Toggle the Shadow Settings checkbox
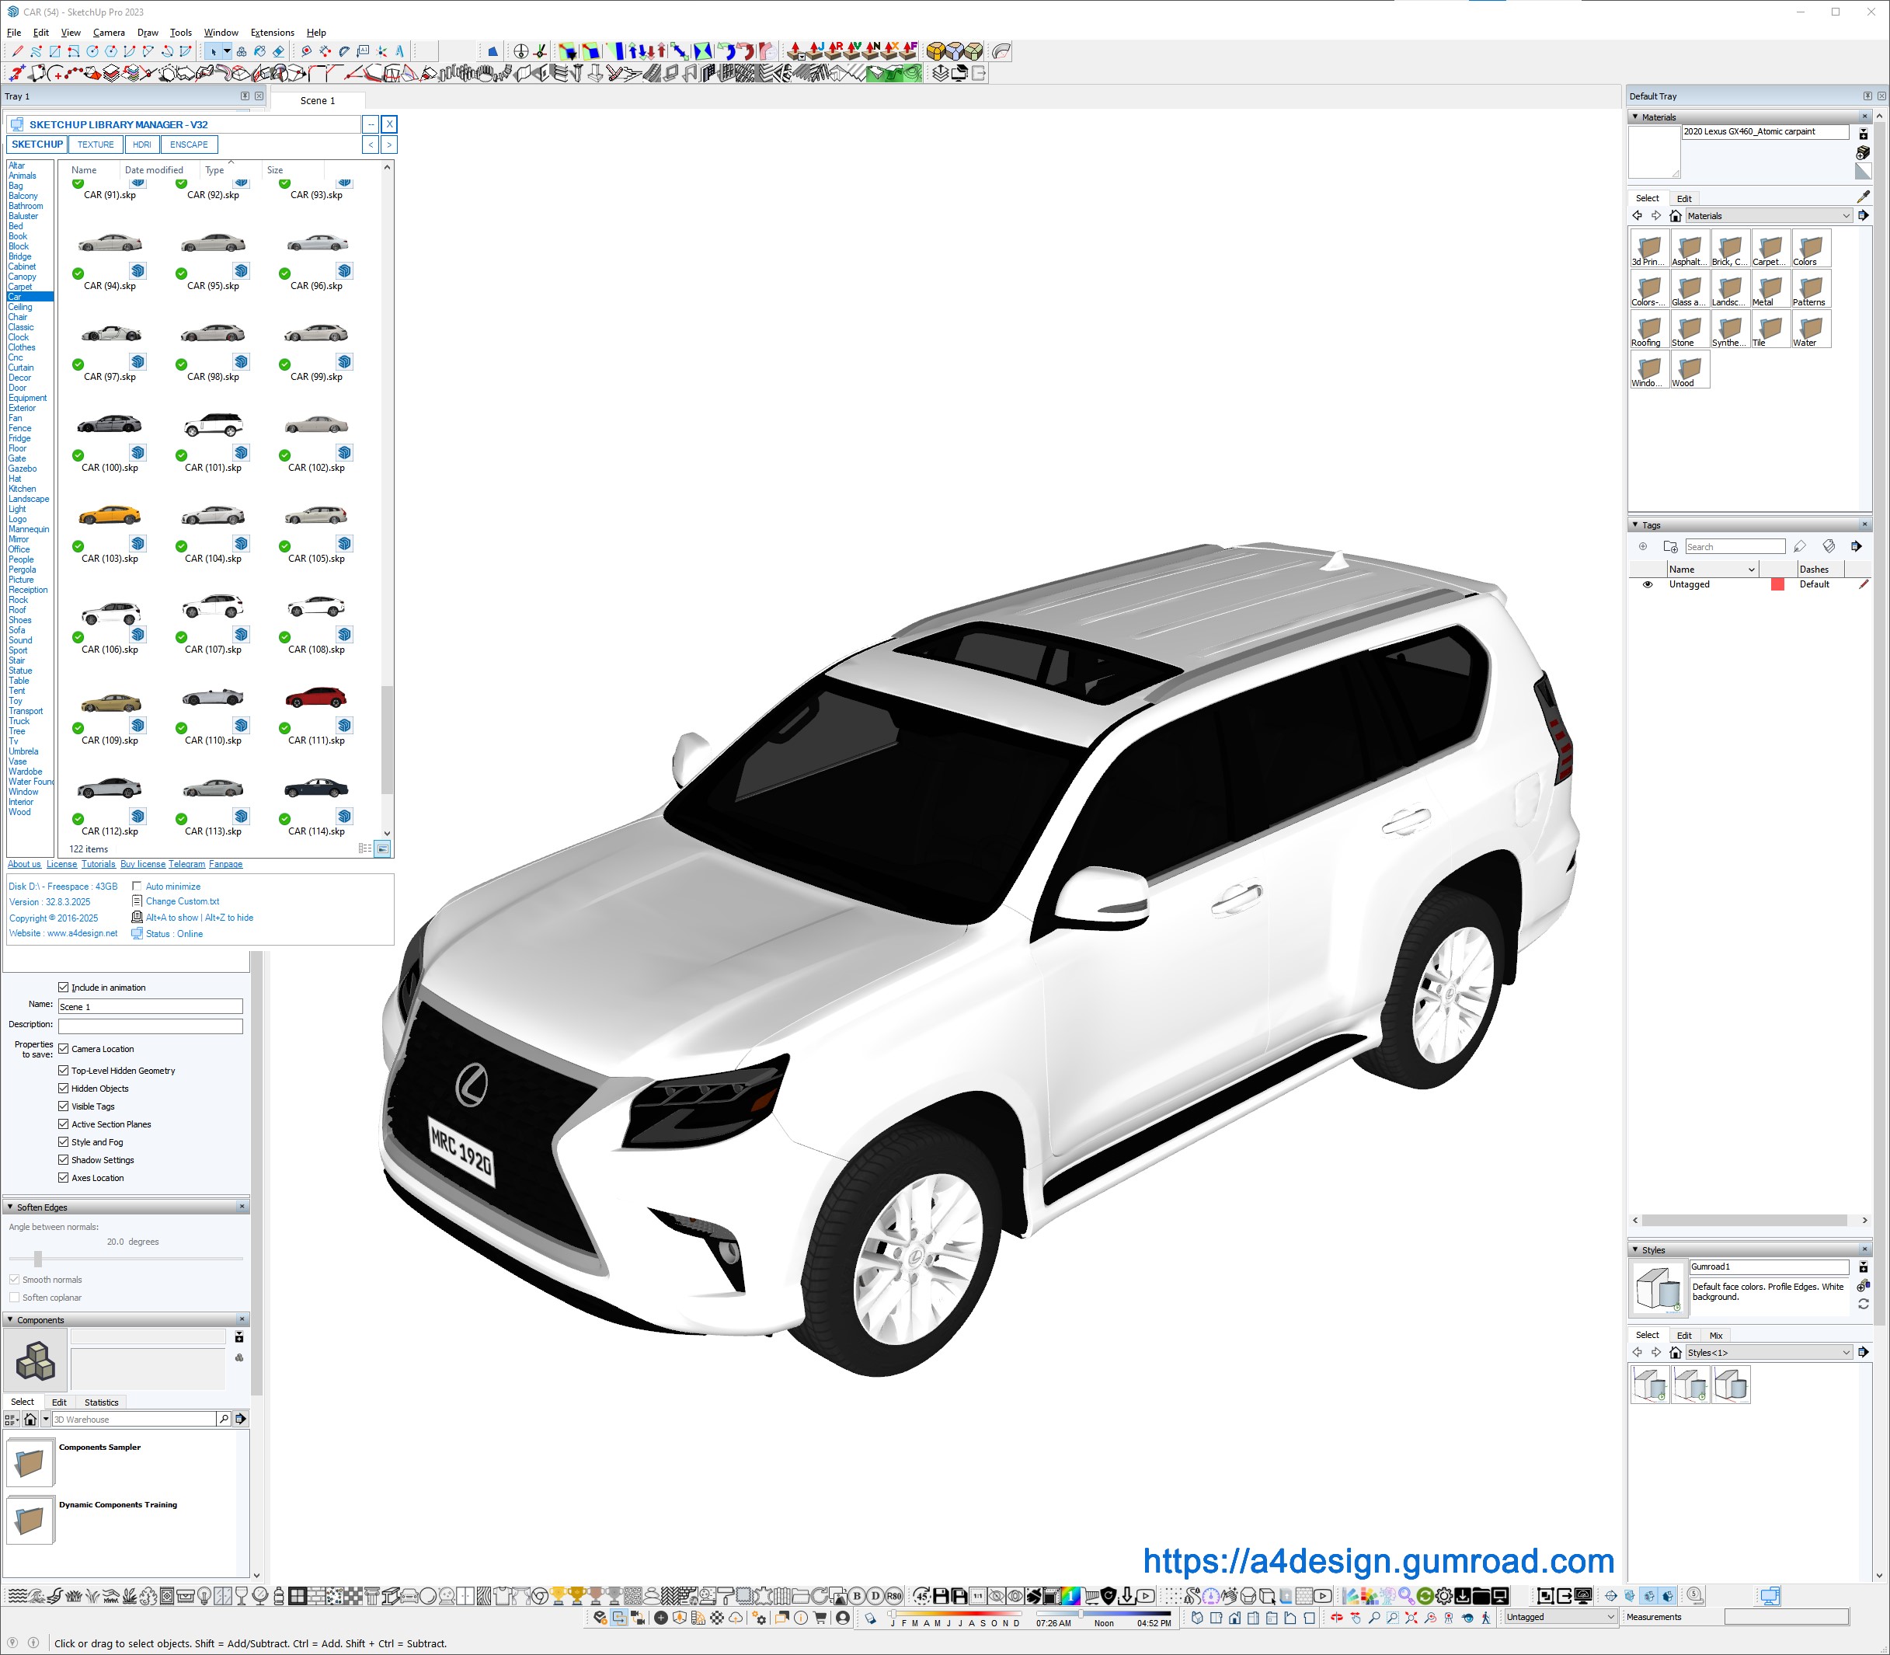This screenshot has width=1890, height=1655. tap(64, 1160)
